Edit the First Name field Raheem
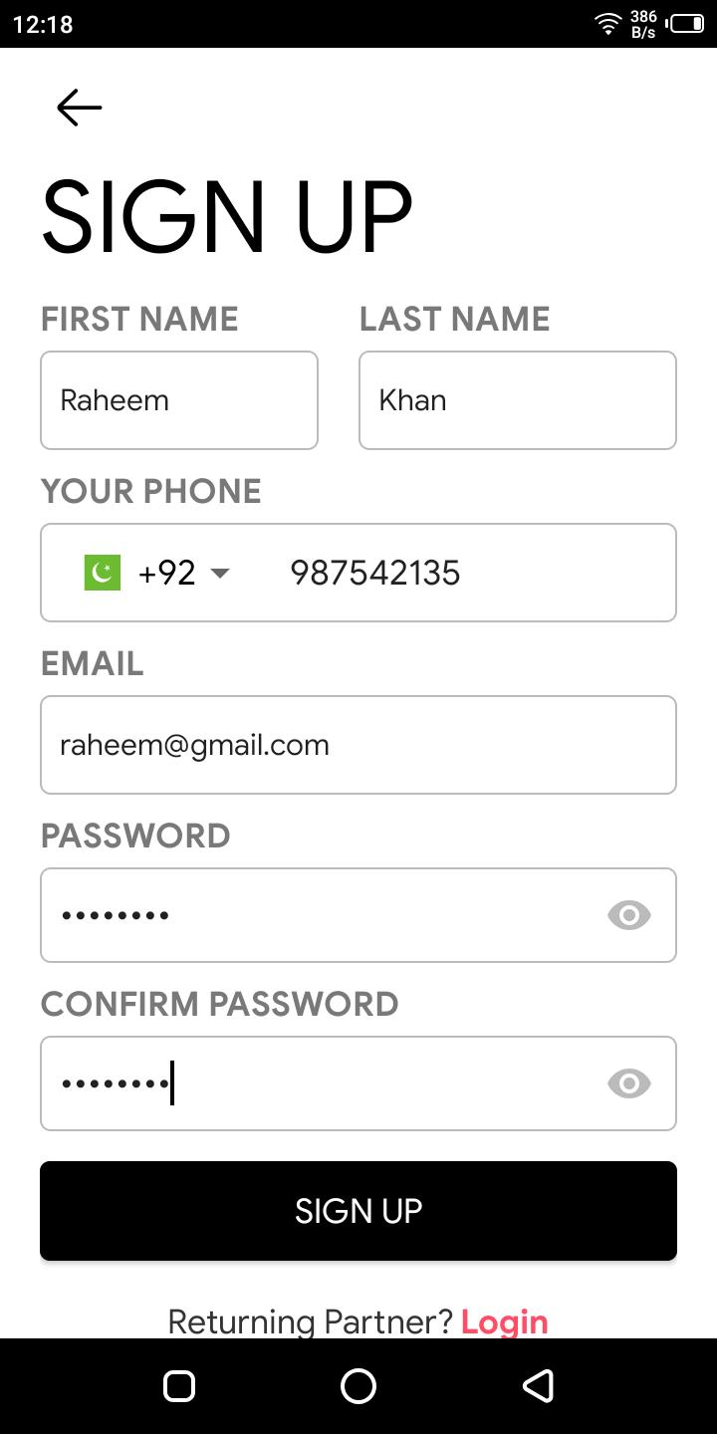The width and height of the screenshot is (717, 1434). point(179,400)
